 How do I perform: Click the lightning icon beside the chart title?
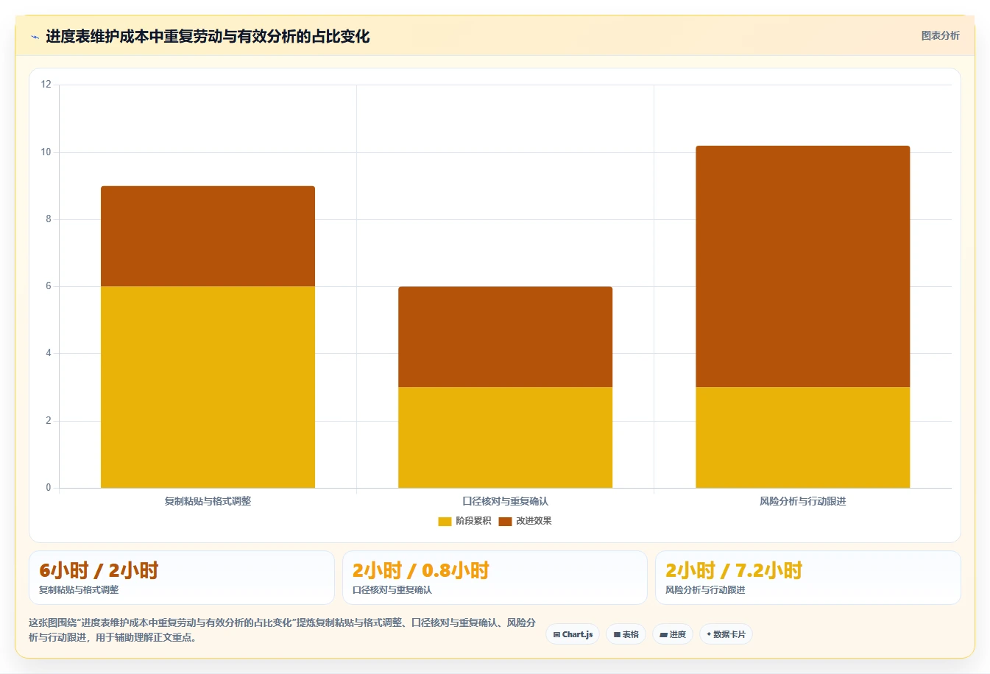[x=35, y=37]
